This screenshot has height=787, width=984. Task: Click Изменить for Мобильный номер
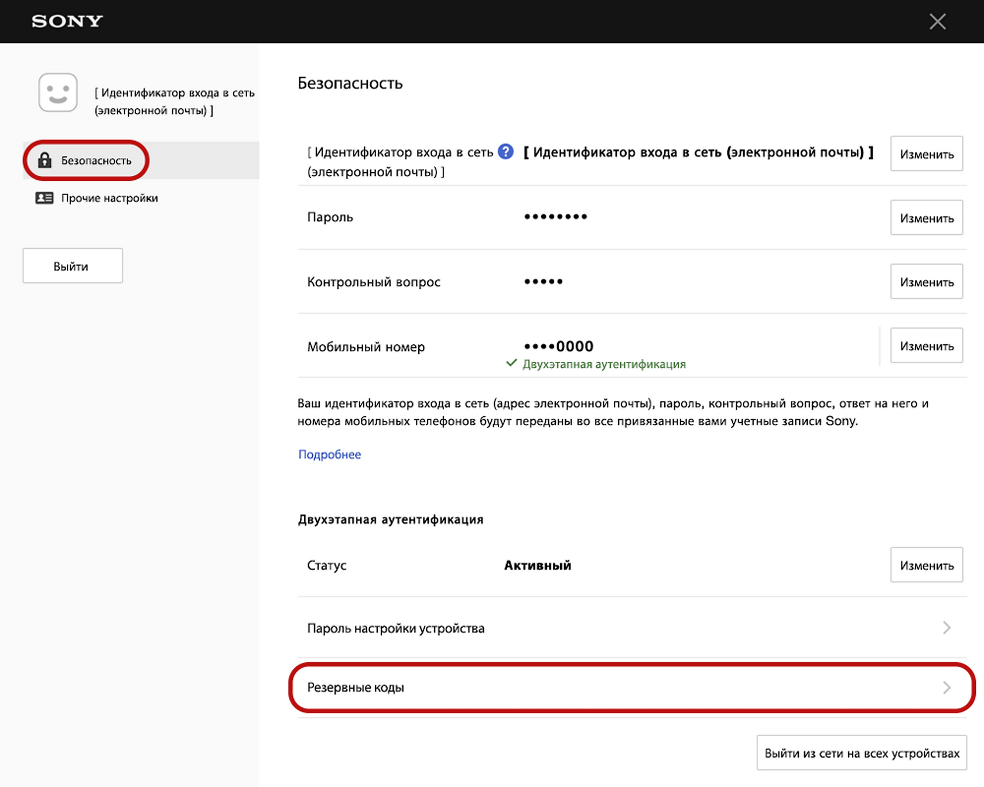click(x=927, y=345)
